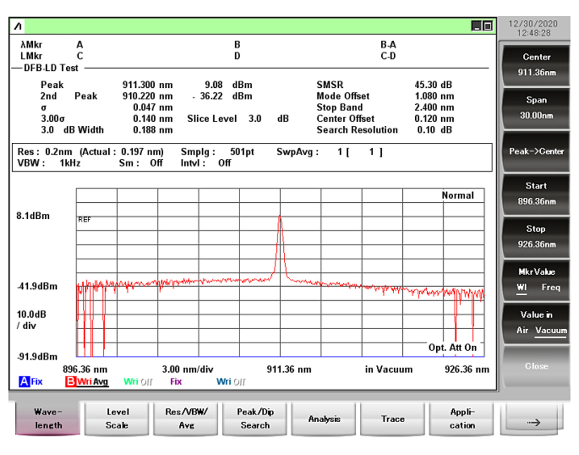Click the minimize window icon in green bar
Viewport: 579px width, 455px height.
(x=476, y=26)
